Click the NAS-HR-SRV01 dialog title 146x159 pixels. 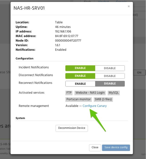pyautogui.click(x=29, y=8)
